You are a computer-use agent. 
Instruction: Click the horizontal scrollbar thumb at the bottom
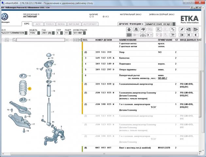pos(104,154)
